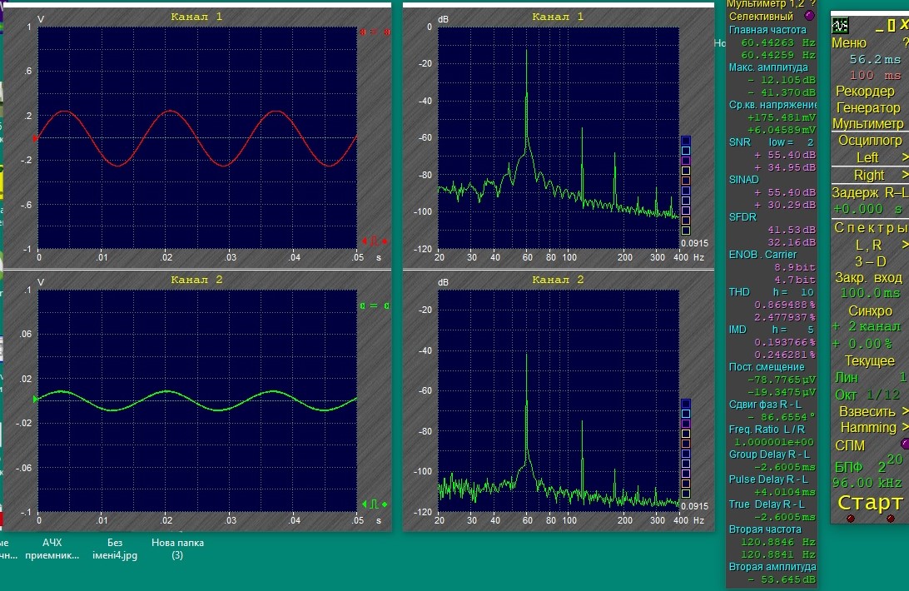909x591 pixels.
Task: Click the Текущее button
Action: 870,360
